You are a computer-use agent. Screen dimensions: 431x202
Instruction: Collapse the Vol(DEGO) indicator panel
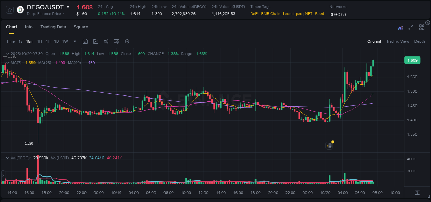[x=7, y=158]
